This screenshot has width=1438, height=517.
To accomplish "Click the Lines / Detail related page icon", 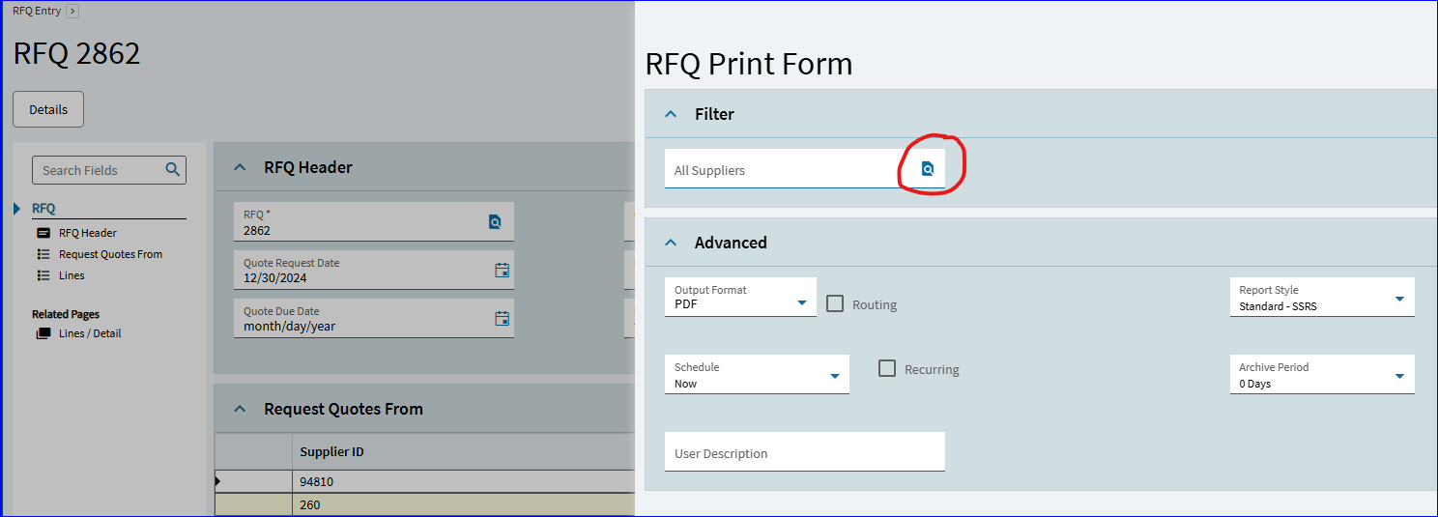I will [x=43, y=333].
